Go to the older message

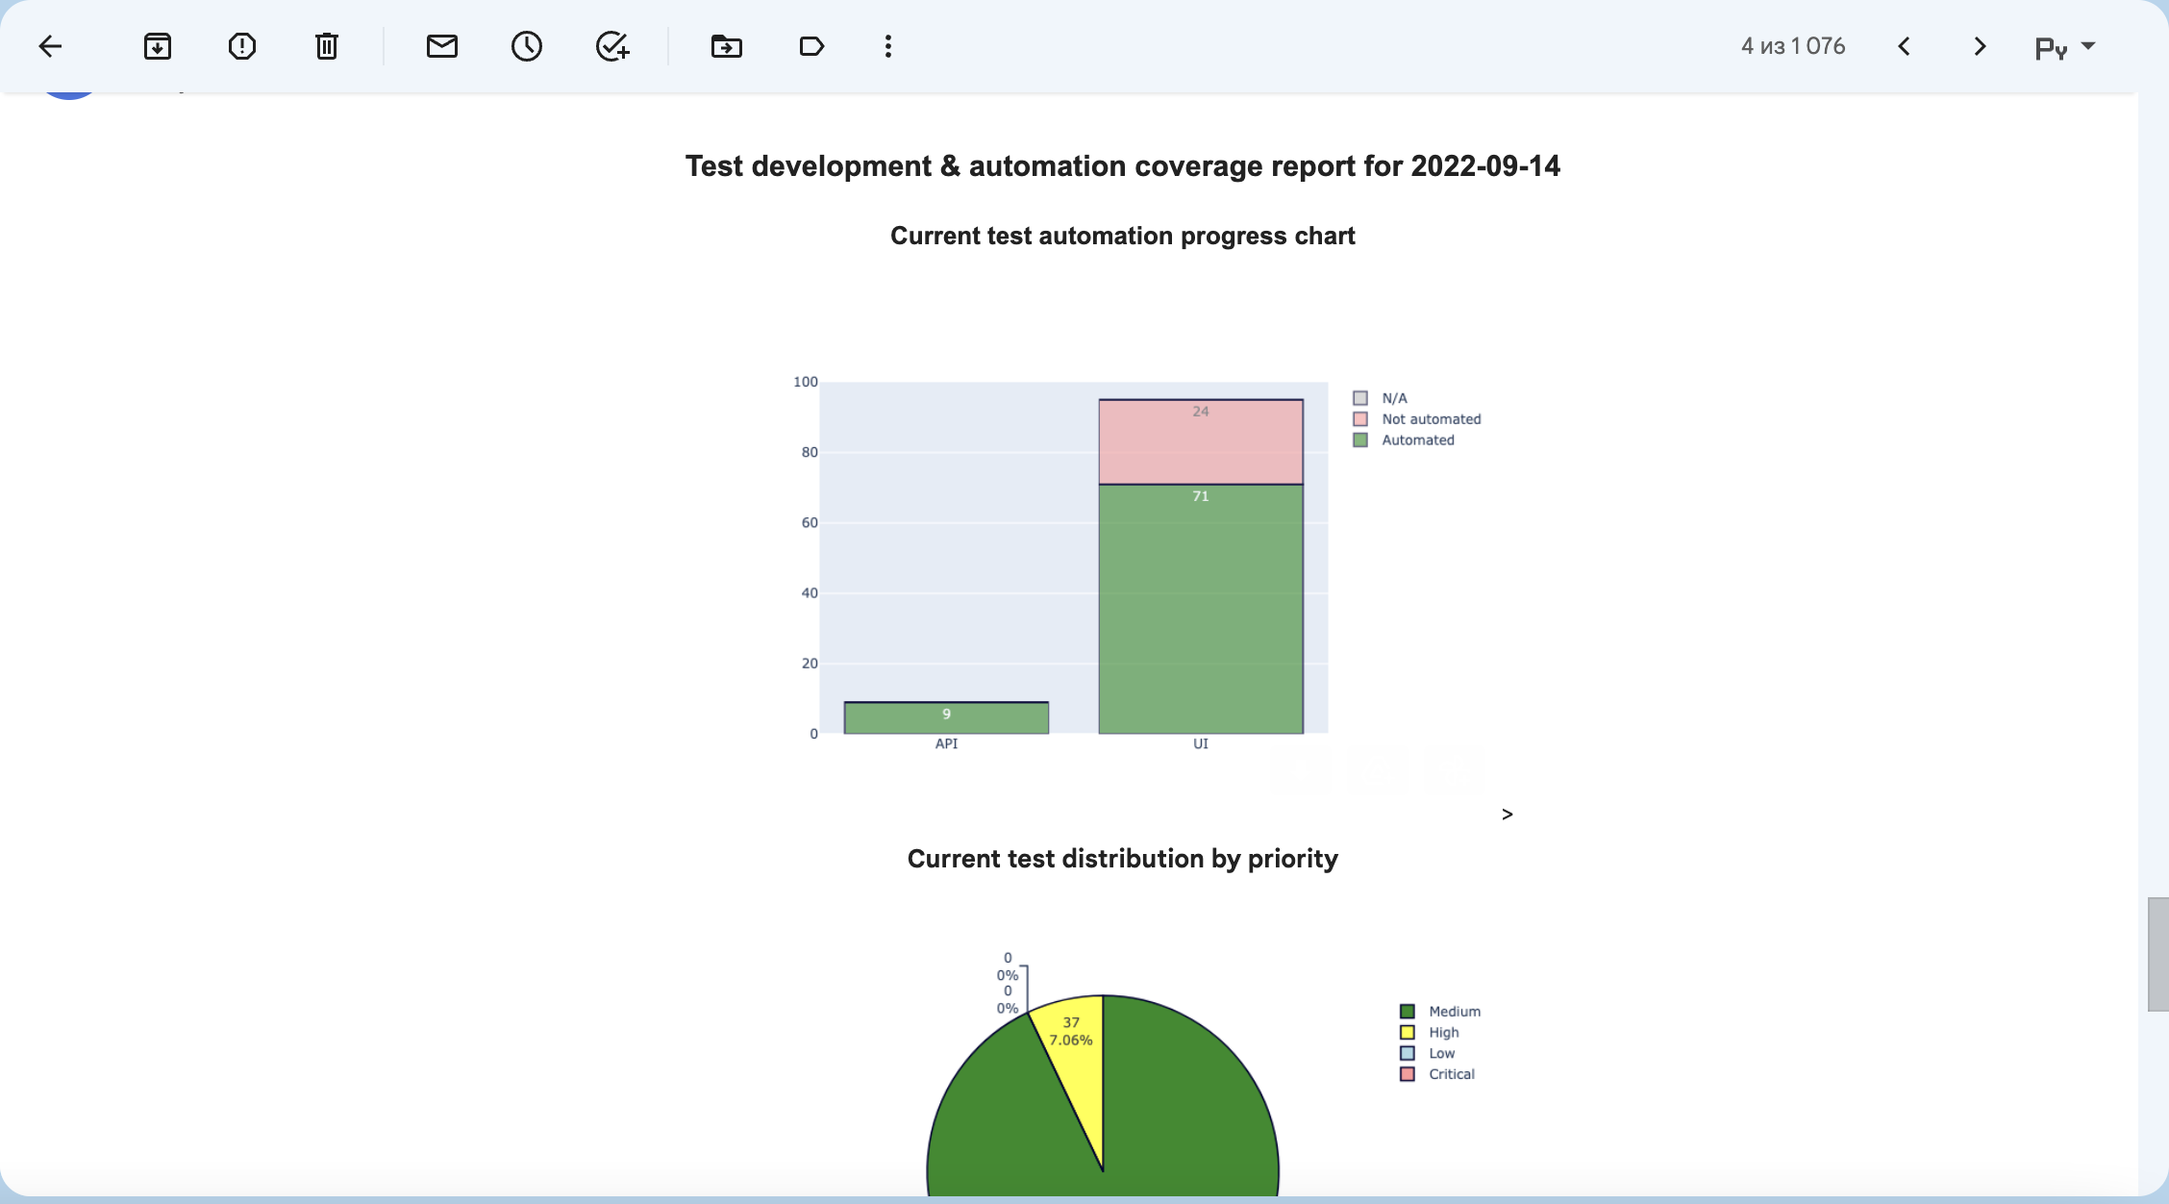1980,46
